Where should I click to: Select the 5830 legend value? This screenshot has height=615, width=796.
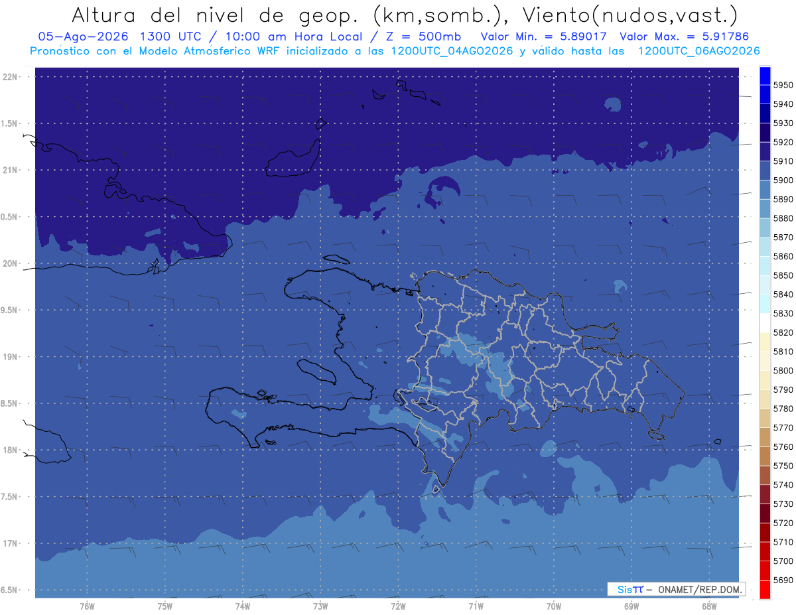(783, 314)
